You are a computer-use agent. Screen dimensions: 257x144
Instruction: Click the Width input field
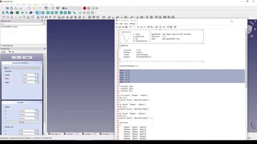click(29, 78)
